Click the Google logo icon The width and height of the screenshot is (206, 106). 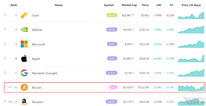coord(24,73)
